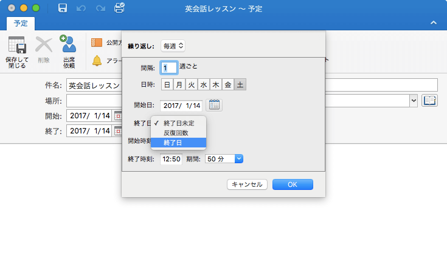Click the undo arrow in title bar
The width and height of the screenshot is (447, 273).
[x=82, y=8]
